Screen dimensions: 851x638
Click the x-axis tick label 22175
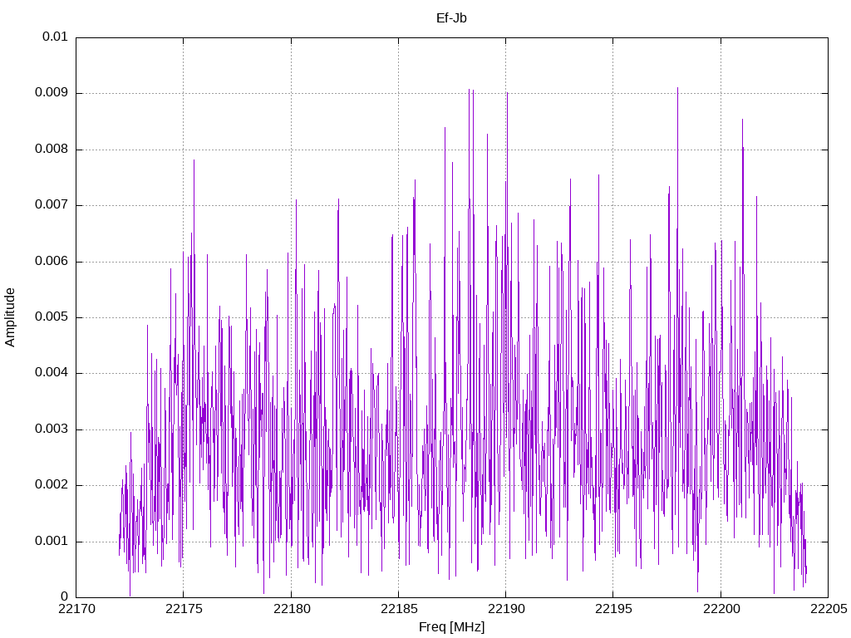(x=184, y=609)
